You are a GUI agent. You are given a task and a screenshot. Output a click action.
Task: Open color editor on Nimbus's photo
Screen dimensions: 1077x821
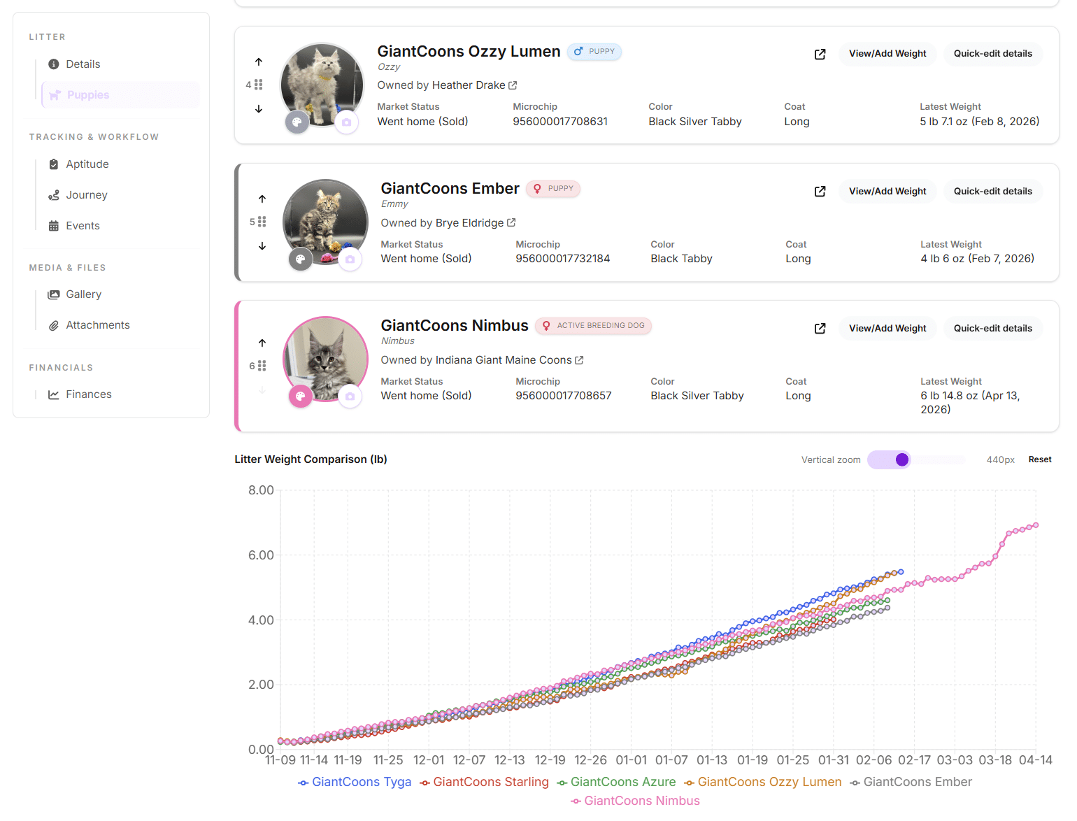click(301, 396)
